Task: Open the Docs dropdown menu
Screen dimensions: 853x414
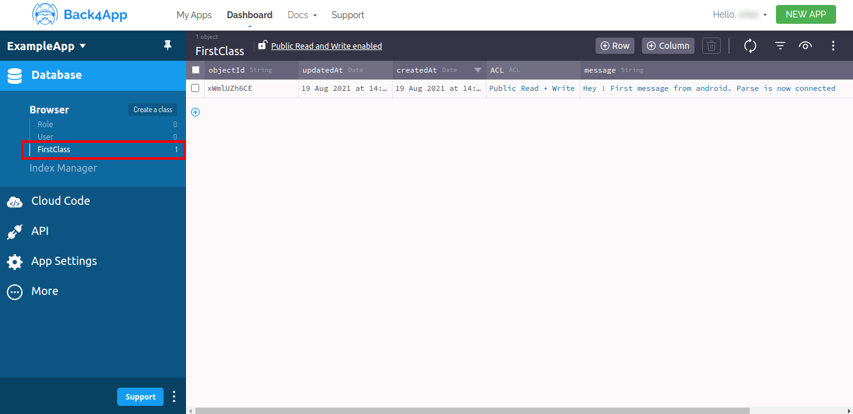Action: click(302, 15)
